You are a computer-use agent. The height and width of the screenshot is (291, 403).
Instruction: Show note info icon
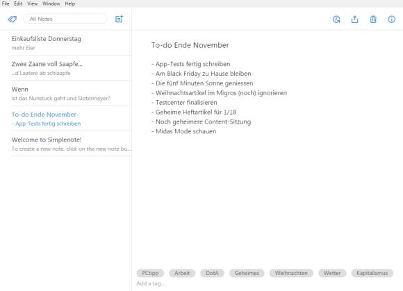pos(392,19)
